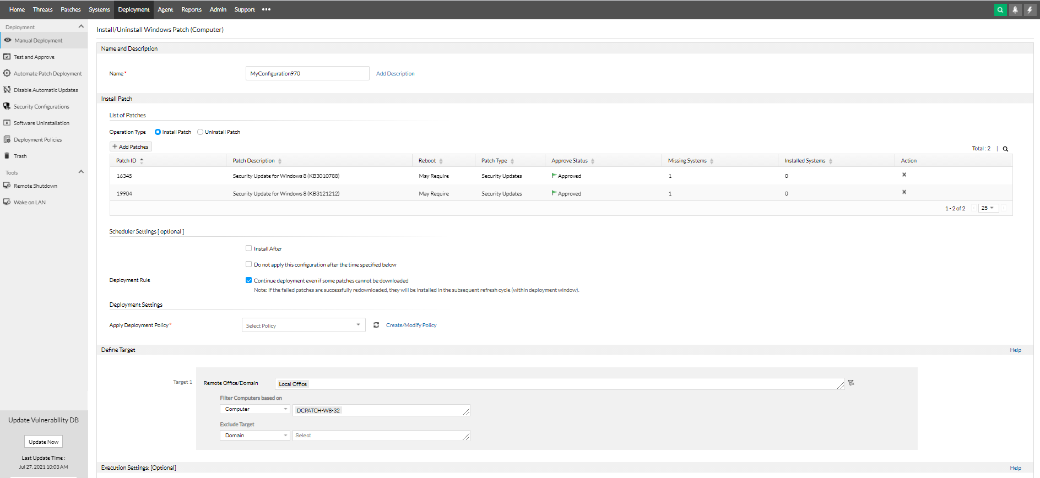
Task: Click the green search icon in top bar
Action: click(x=1000, y=10)
